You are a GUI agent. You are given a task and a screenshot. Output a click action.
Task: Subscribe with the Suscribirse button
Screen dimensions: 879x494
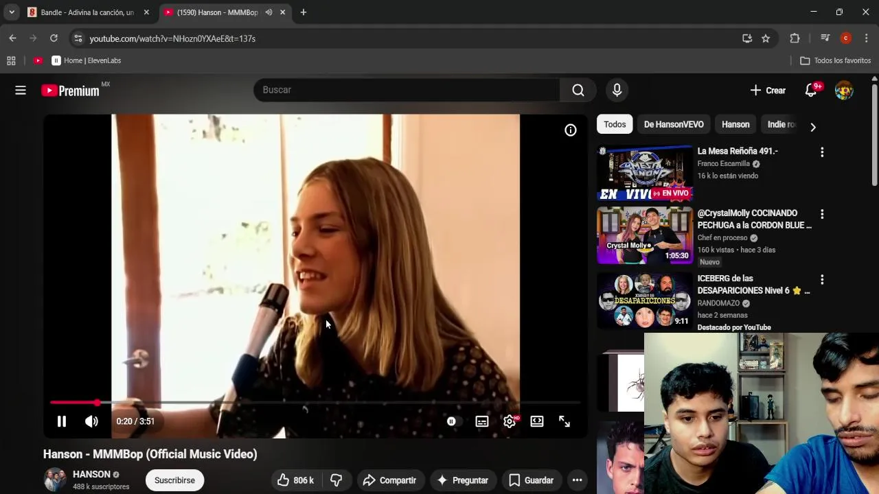(x=174, y=480)
